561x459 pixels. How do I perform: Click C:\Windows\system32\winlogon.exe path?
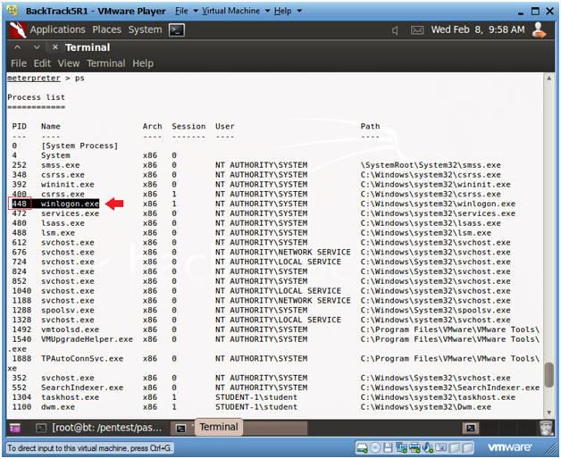coord(438,204)
